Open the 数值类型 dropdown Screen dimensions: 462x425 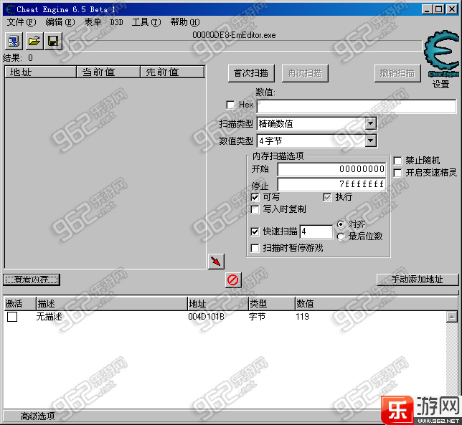pos(371,141)
